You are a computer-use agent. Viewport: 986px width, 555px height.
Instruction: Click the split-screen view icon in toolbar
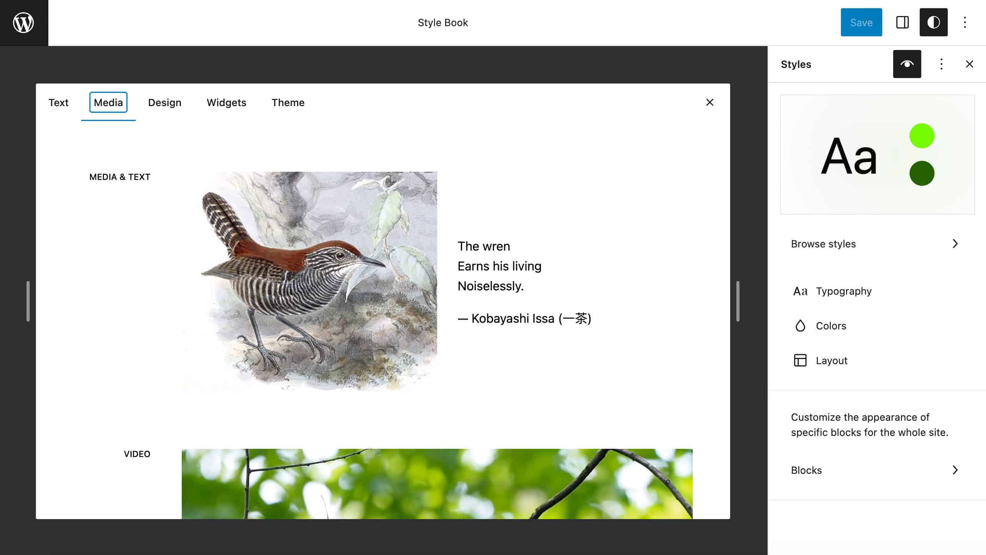(x=902, y=22)
